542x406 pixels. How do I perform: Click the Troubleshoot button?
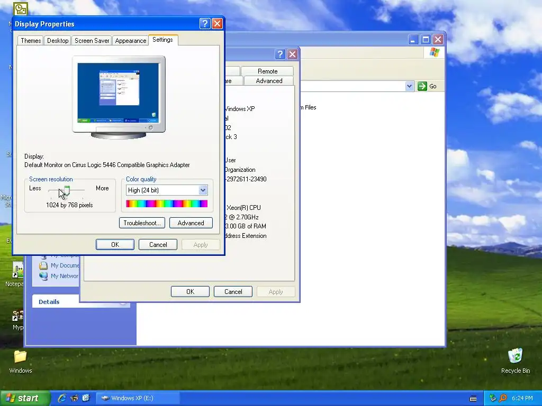point(142,223)
